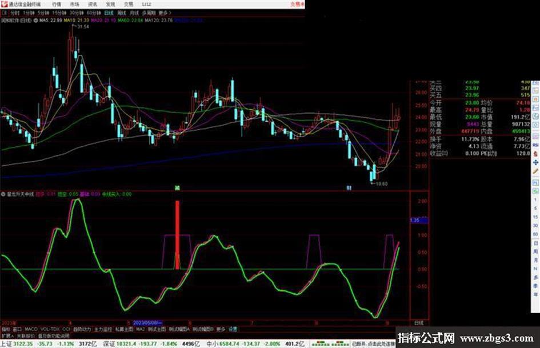Screen dimensions: 540x348
Task: Click the 扩展 expander in the bottom row
Action: 7,335
